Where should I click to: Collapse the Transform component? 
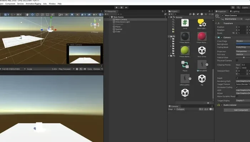216,23
